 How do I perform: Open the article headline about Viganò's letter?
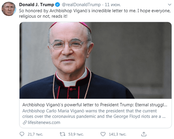pos(95,105)
